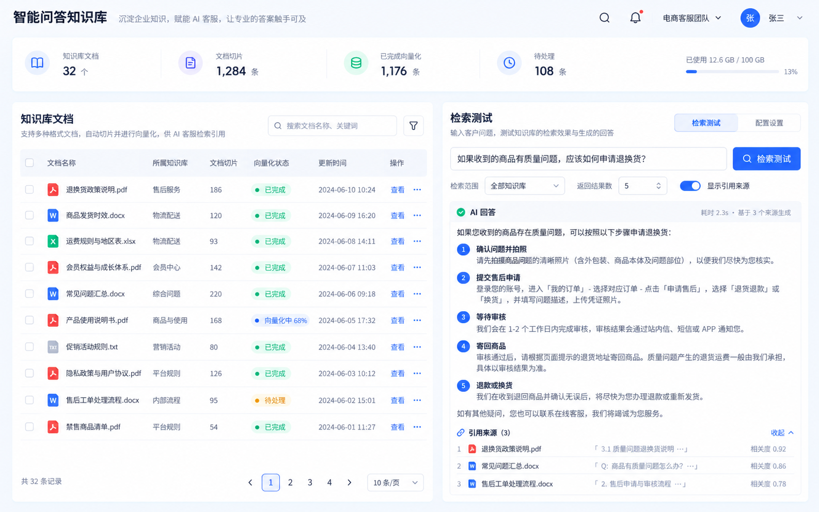Screen dimensions: 819x512
Task: Open more options for 商品发货时效.docx
Action: [417, 215]
